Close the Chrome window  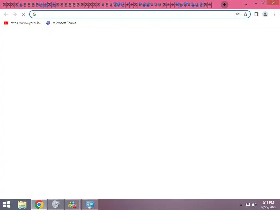[273, 3]
